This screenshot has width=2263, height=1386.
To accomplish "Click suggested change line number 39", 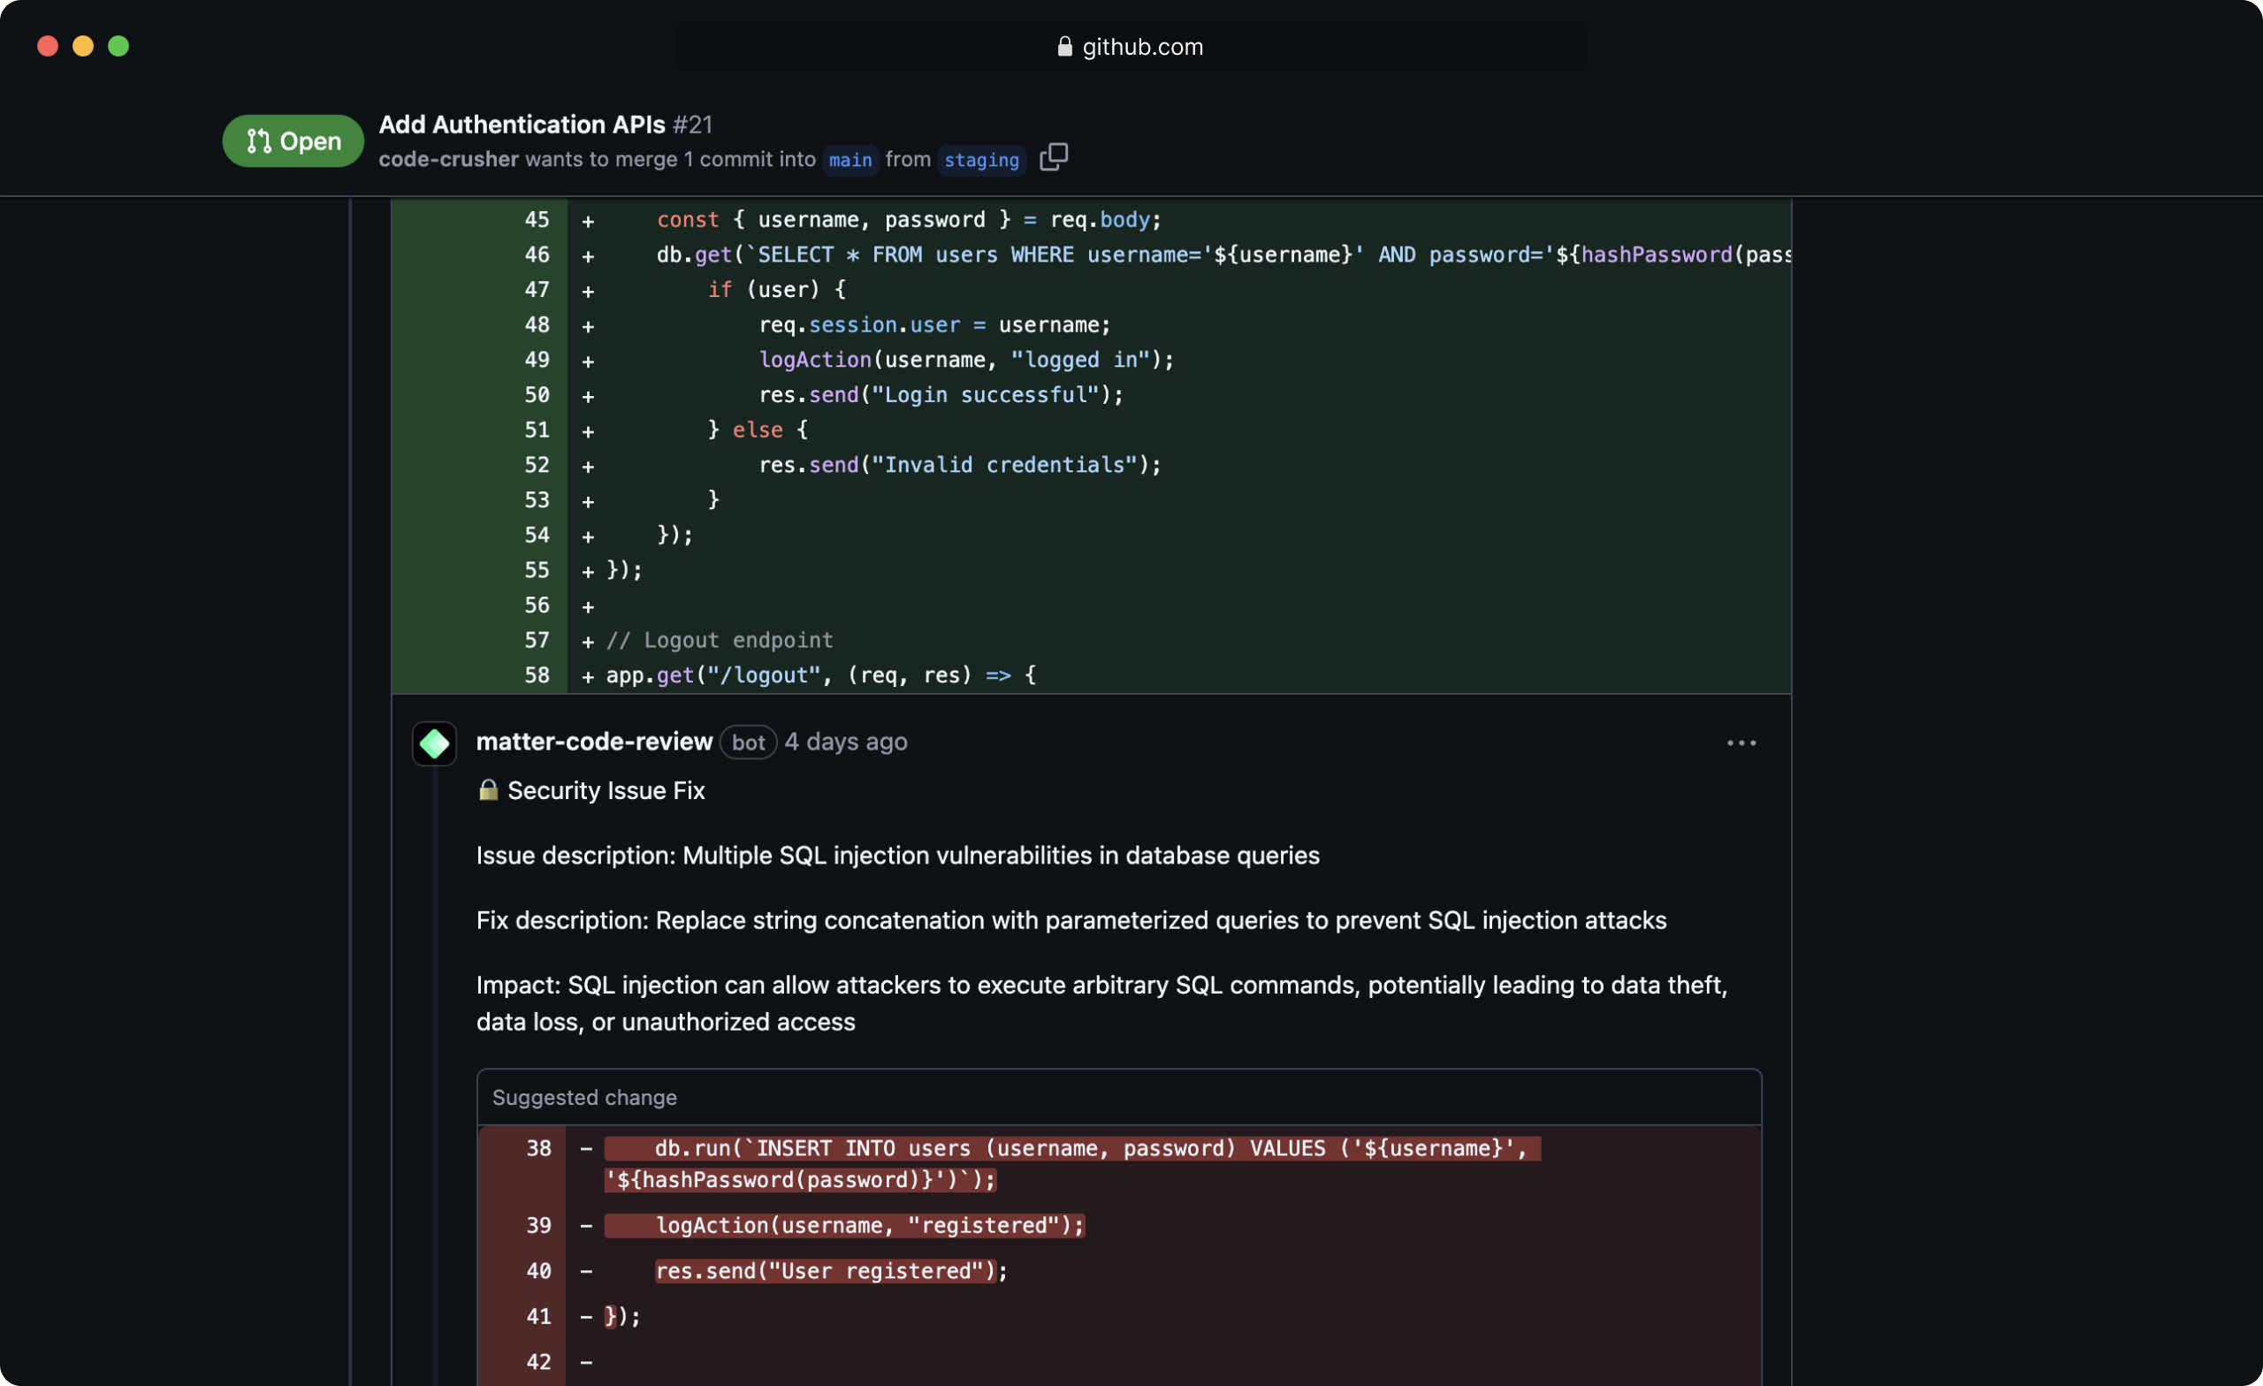I will point(539,1225).
